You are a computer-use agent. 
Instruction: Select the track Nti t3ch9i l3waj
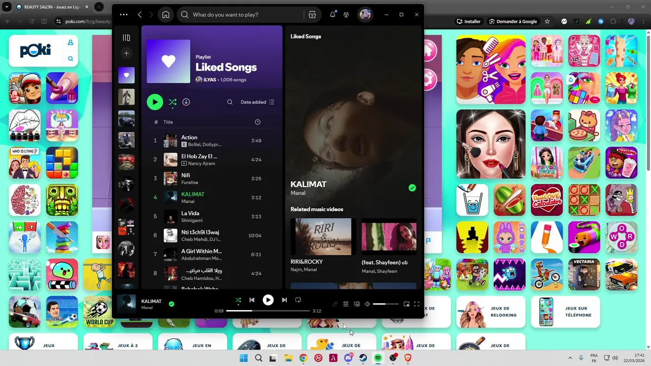click(x=212, y=235)
